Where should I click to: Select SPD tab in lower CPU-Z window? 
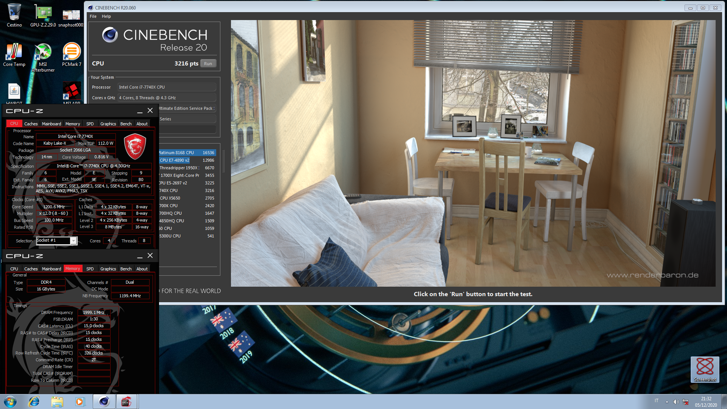[x=90, y=269]
